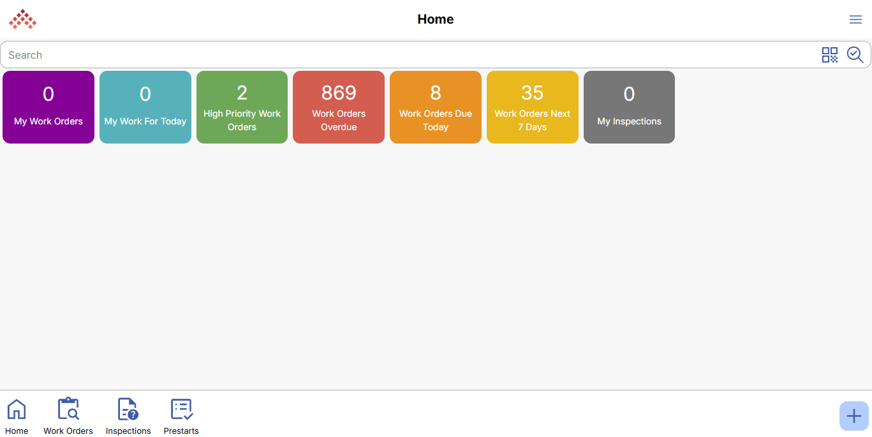
Task: Select the My Work For Today tile
Action: [x=145, y=107]
